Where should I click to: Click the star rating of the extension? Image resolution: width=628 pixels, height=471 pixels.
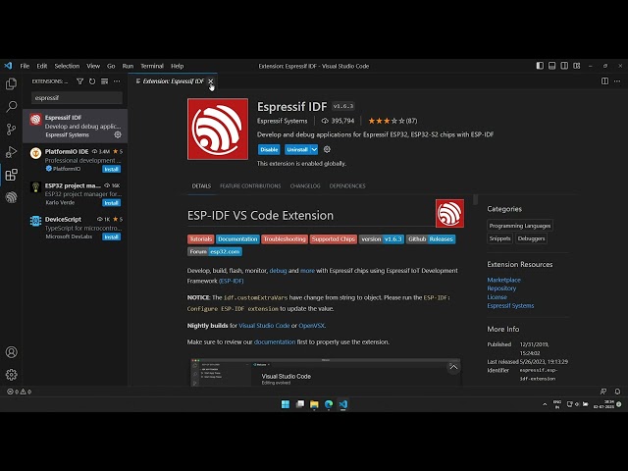(x=392, y=121)
